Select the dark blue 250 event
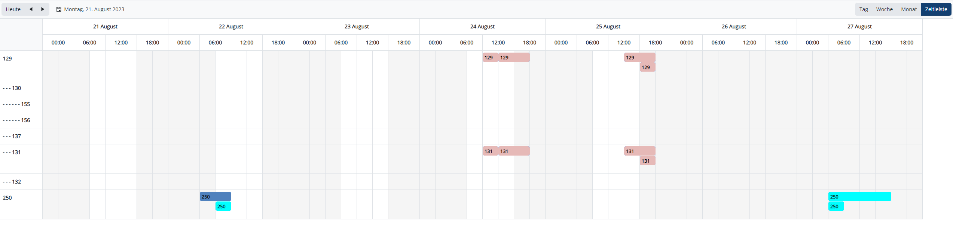The height and width of the screenshot is (241, 953). (216, 197)
